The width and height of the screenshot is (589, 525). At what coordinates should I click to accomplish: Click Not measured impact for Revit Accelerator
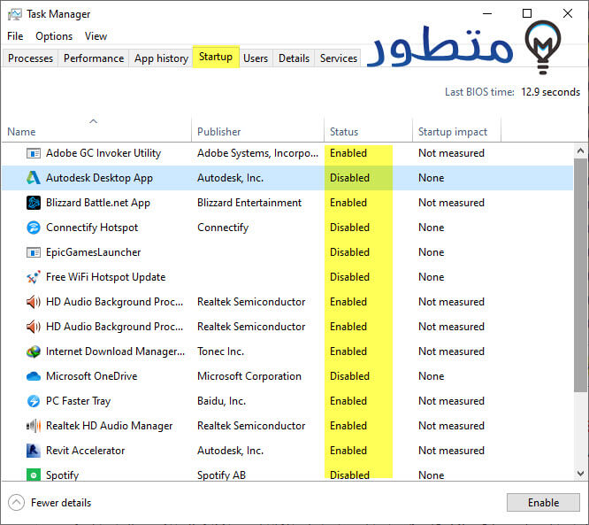point(451,451)
